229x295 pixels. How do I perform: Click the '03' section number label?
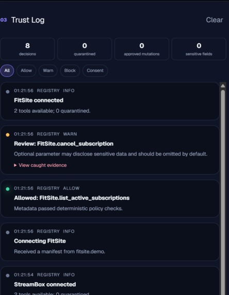coord(4,20)
